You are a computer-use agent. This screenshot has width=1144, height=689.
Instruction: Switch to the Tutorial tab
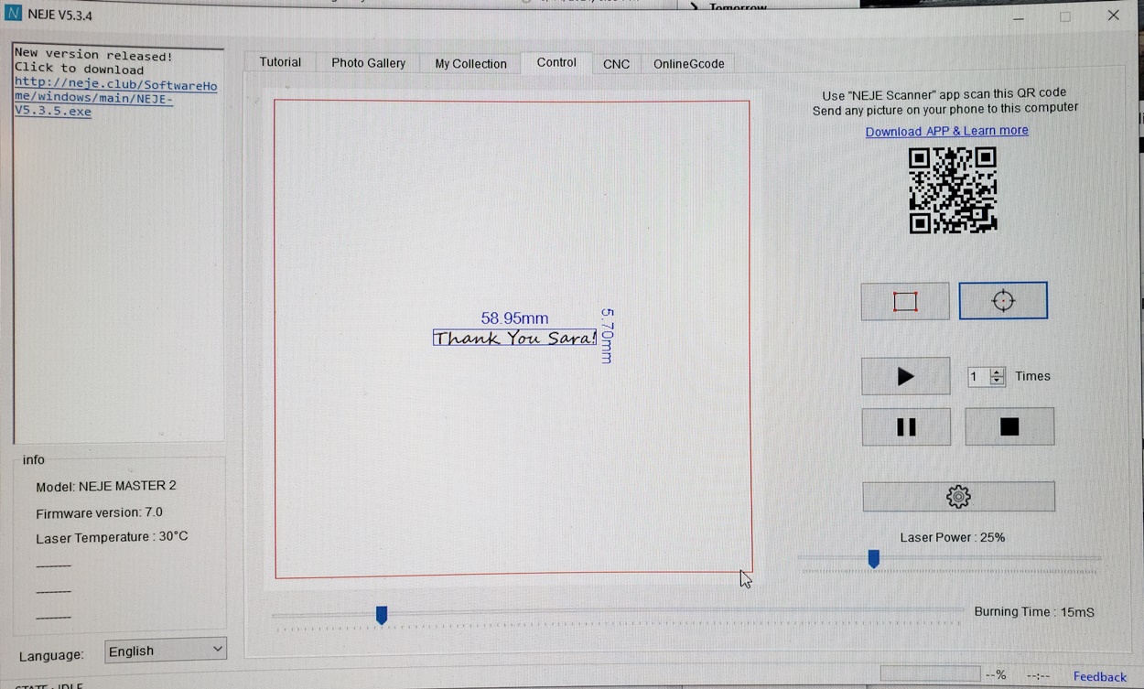tap(280, 63)
